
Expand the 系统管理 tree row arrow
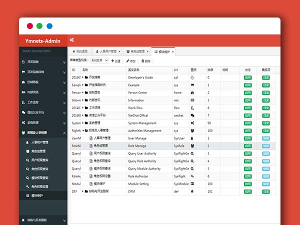click(x=83, y=122)
